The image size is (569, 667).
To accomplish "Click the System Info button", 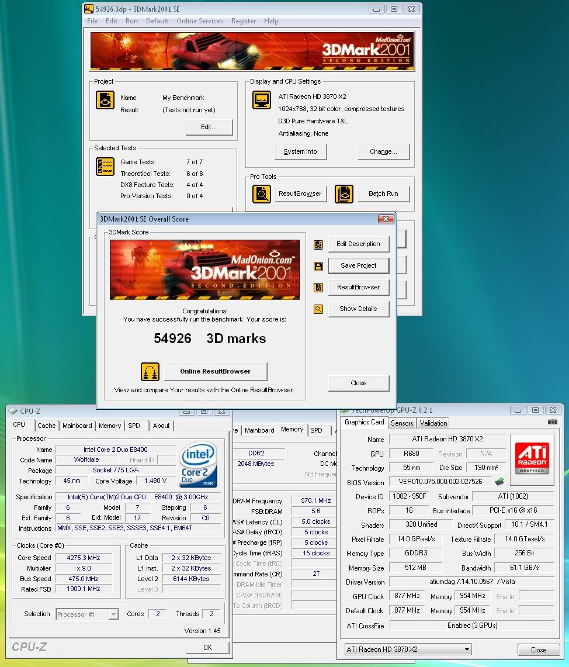I will pos(300,151).
